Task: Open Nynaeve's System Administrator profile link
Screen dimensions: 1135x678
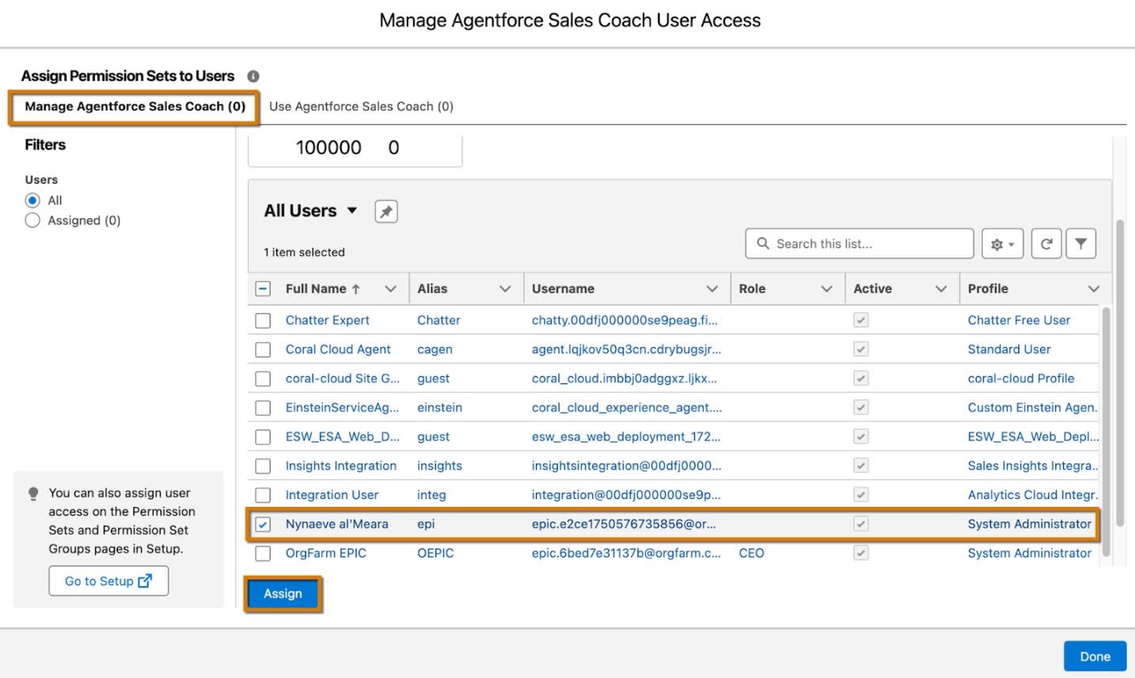Action: (1030, 524)
